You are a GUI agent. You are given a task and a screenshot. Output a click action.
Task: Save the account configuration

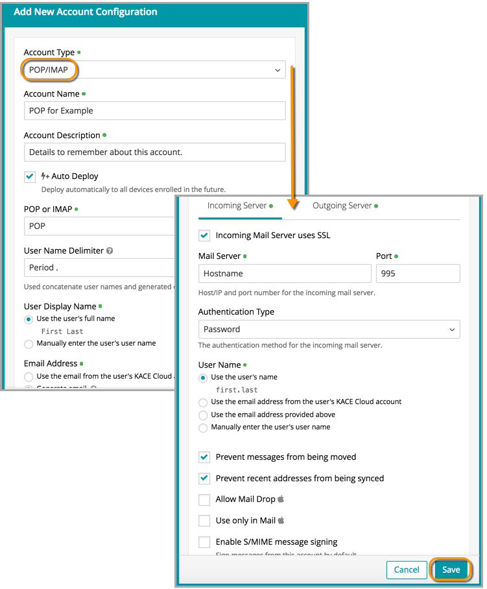451,570
